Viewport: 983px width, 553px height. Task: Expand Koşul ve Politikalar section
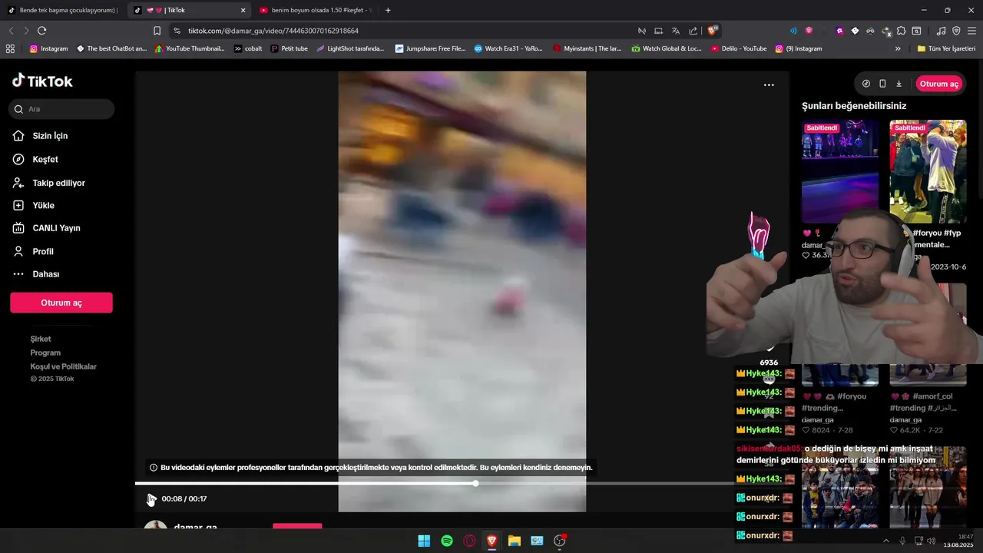click(64, 366)
